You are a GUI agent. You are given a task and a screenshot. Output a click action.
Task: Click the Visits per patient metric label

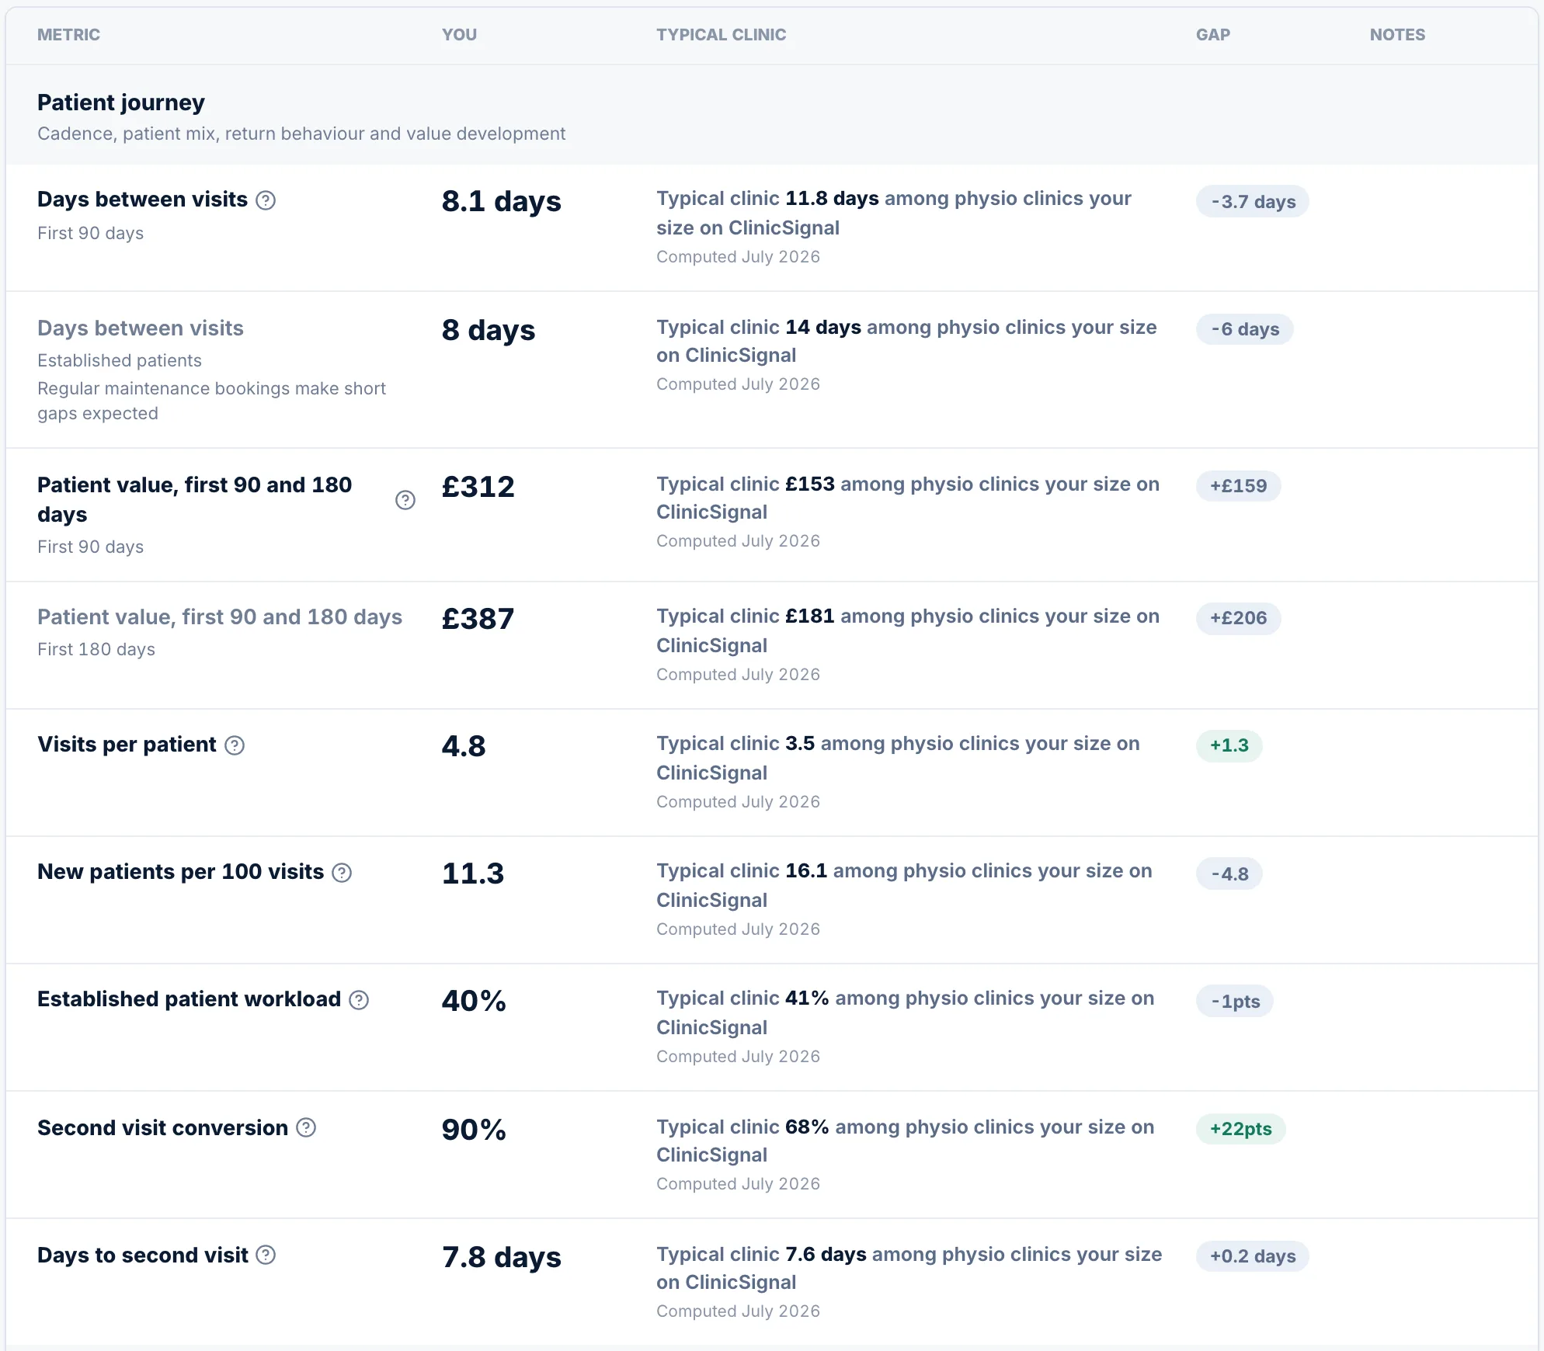[127, 745]
